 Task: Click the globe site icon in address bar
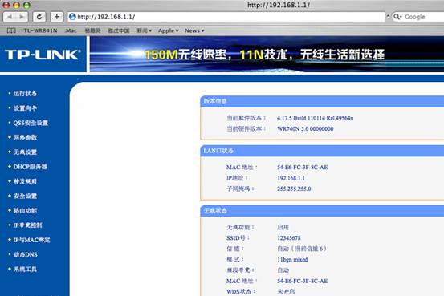point(72,17)
